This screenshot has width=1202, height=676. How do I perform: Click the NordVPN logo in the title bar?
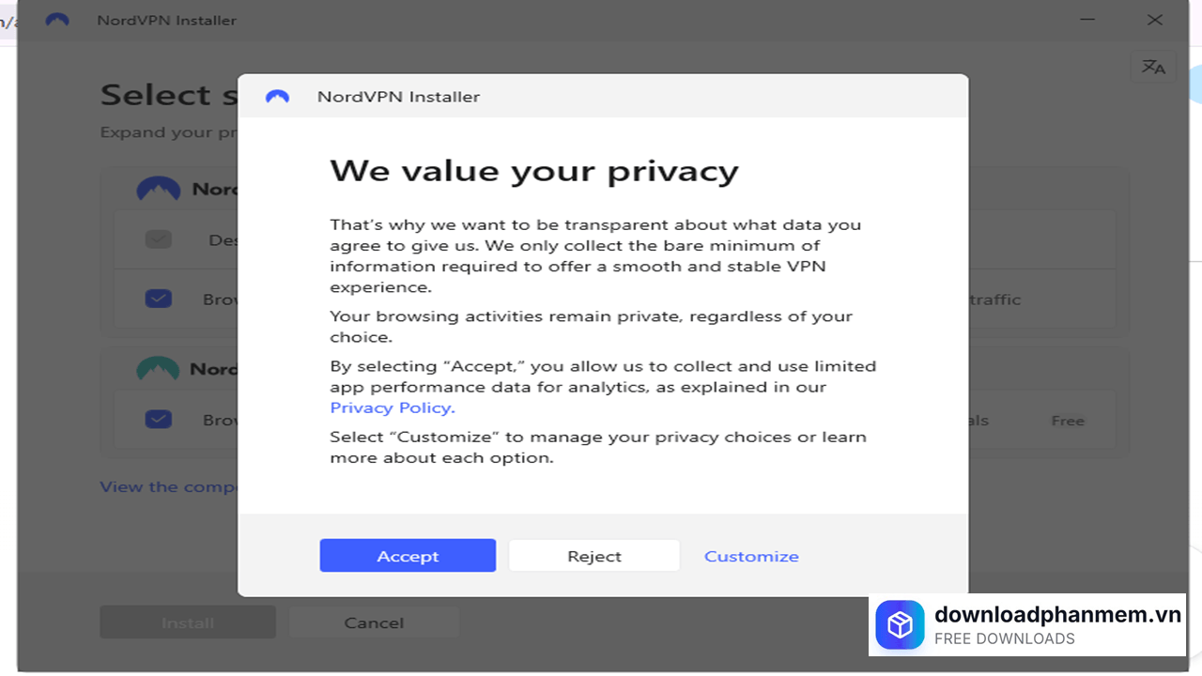[56, 20]
